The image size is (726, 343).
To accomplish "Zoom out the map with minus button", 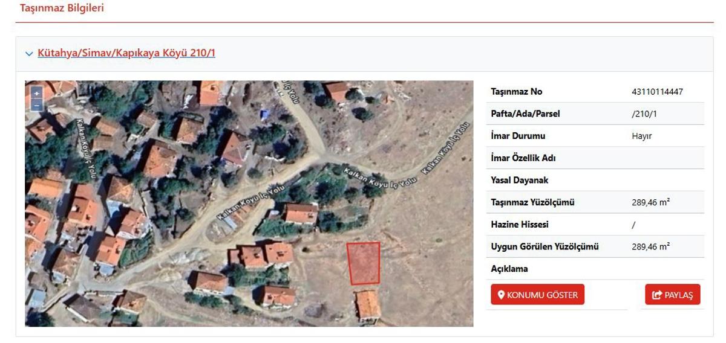I will coord(36,105).
